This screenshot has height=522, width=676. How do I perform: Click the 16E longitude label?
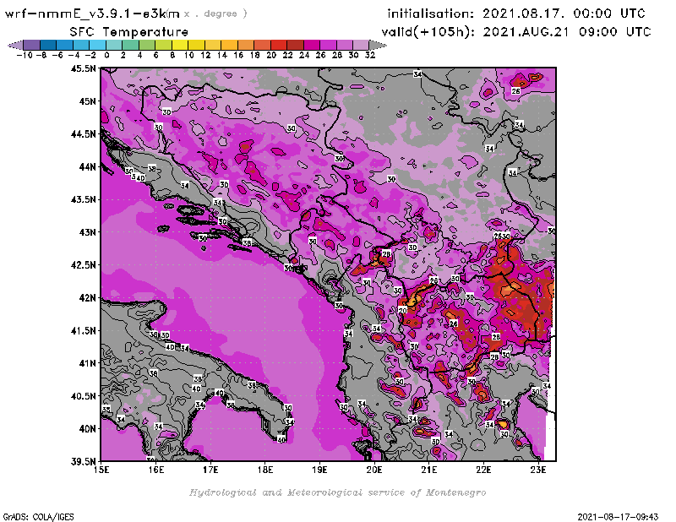click(156, 470)
